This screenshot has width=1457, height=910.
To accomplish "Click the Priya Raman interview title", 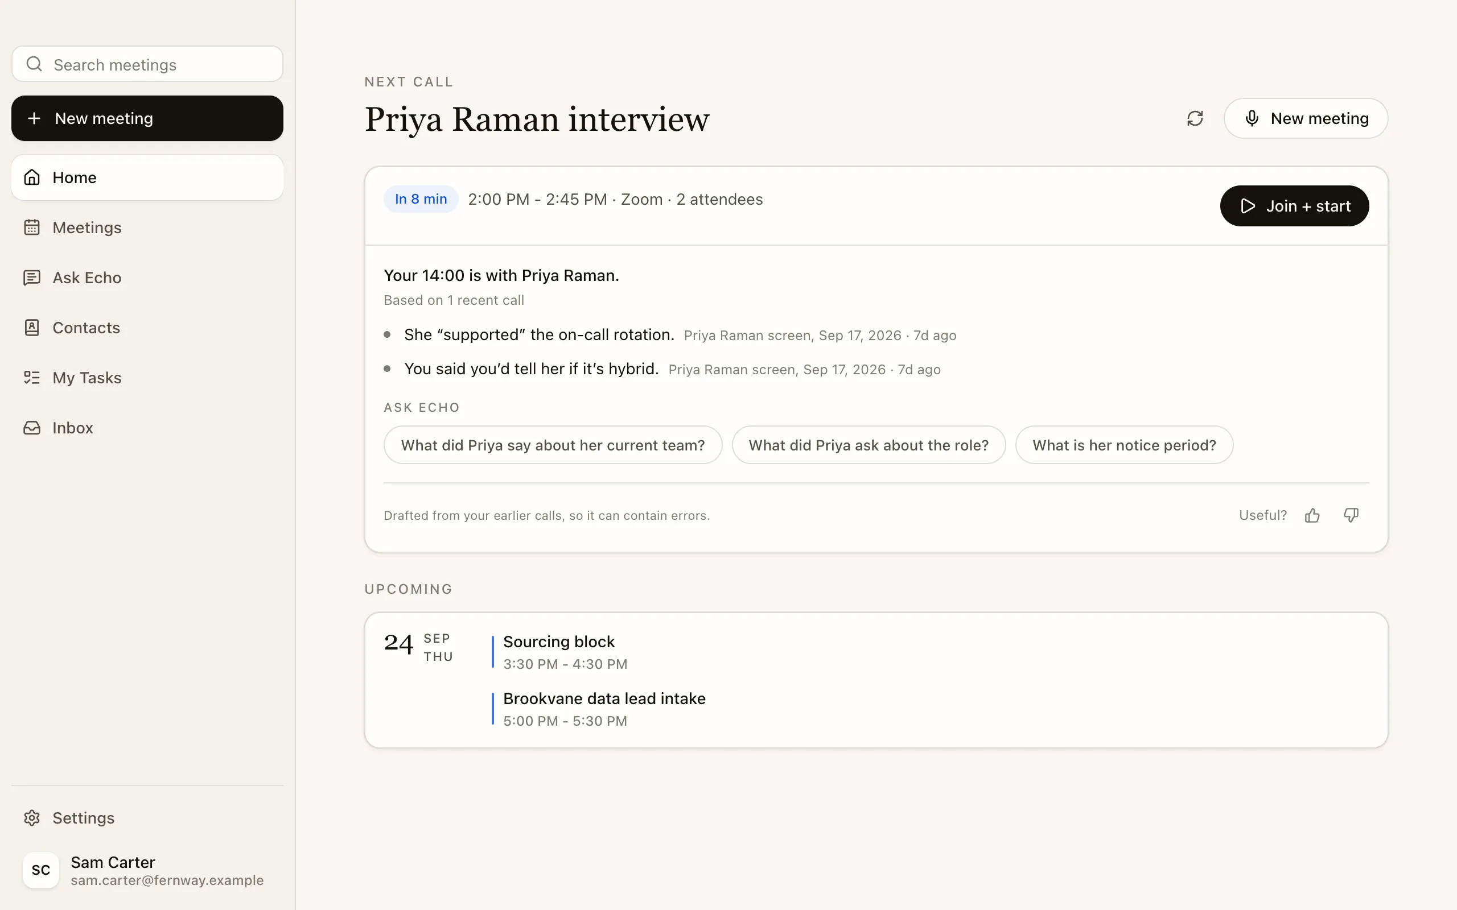I will [x=537, y=119].
